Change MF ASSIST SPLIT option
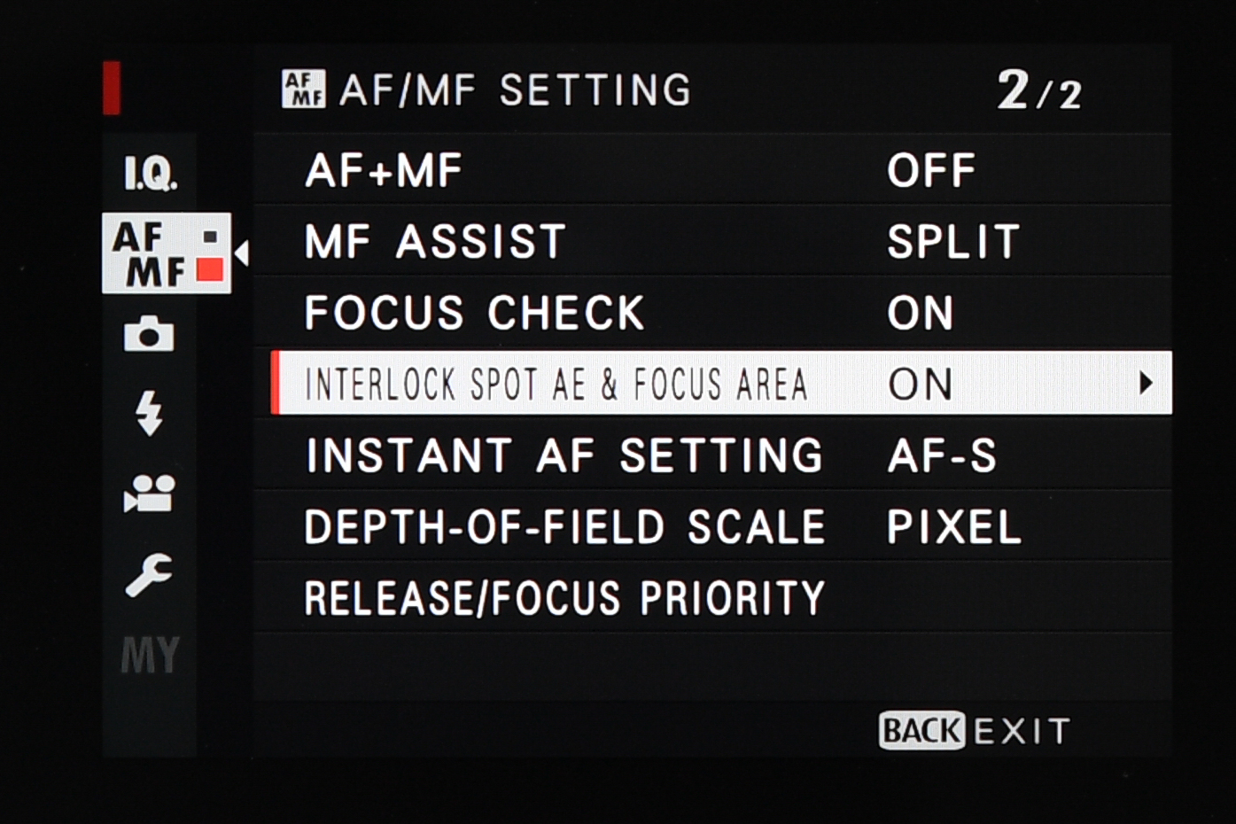 point(953,242)
